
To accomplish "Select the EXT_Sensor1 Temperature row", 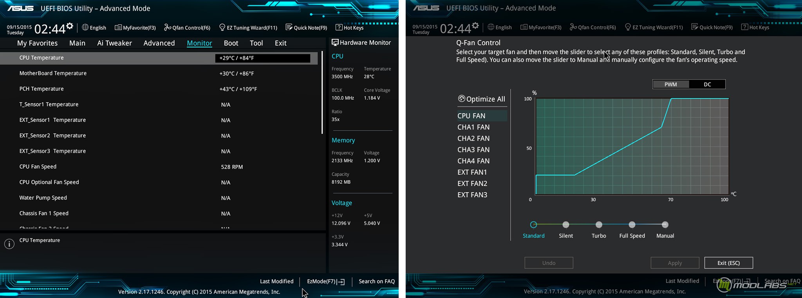I will [x=159, y=120].
